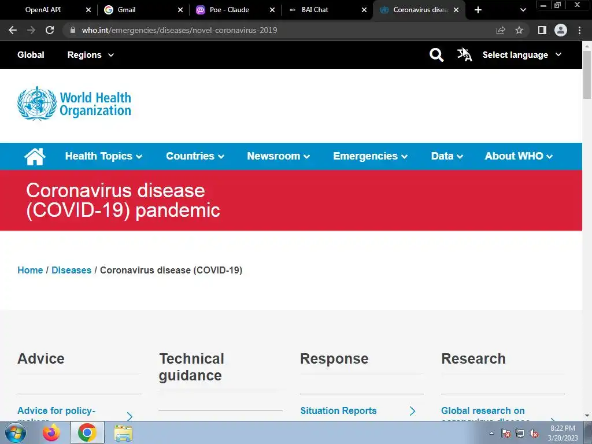Click the WHO site search magnifier
The height and width of the screenshot is (444, 592).
[436, 55]
